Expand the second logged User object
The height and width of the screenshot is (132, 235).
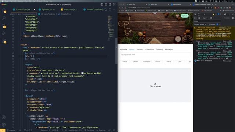(197, 55)
